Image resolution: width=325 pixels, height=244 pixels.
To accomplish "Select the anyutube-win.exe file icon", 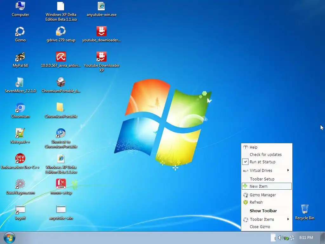I will click(x=101, y=6).
